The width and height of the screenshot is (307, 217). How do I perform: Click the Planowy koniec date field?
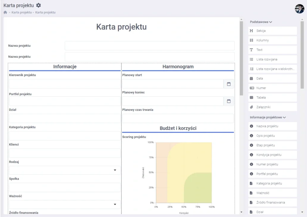[173, 101]
